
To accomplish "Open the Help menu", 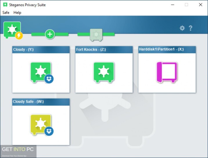I will coord(17,13).
